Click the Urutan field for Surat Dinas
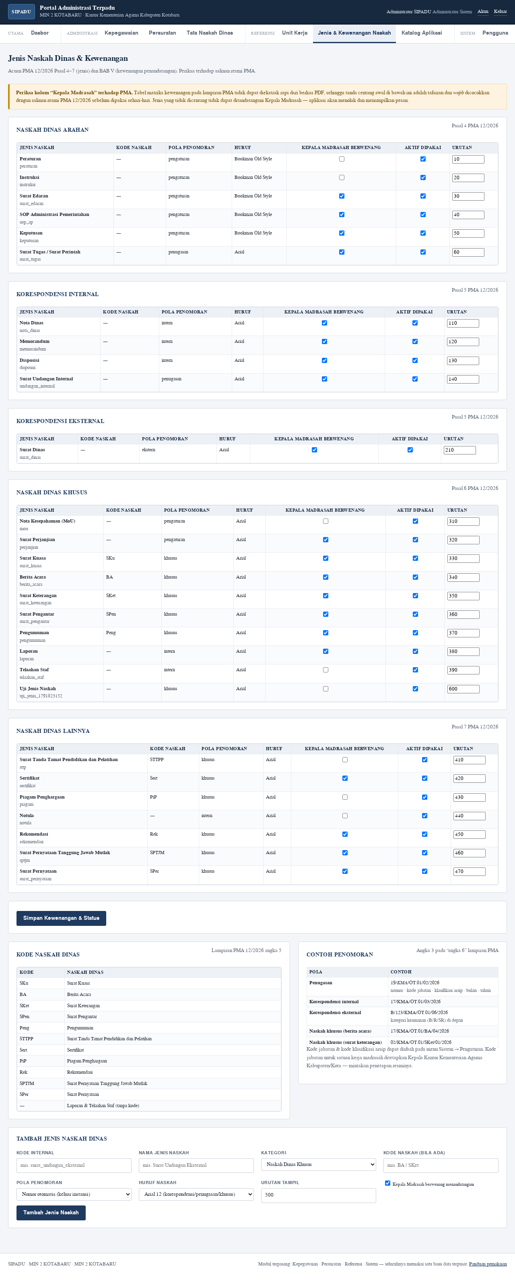 (459, 450)
